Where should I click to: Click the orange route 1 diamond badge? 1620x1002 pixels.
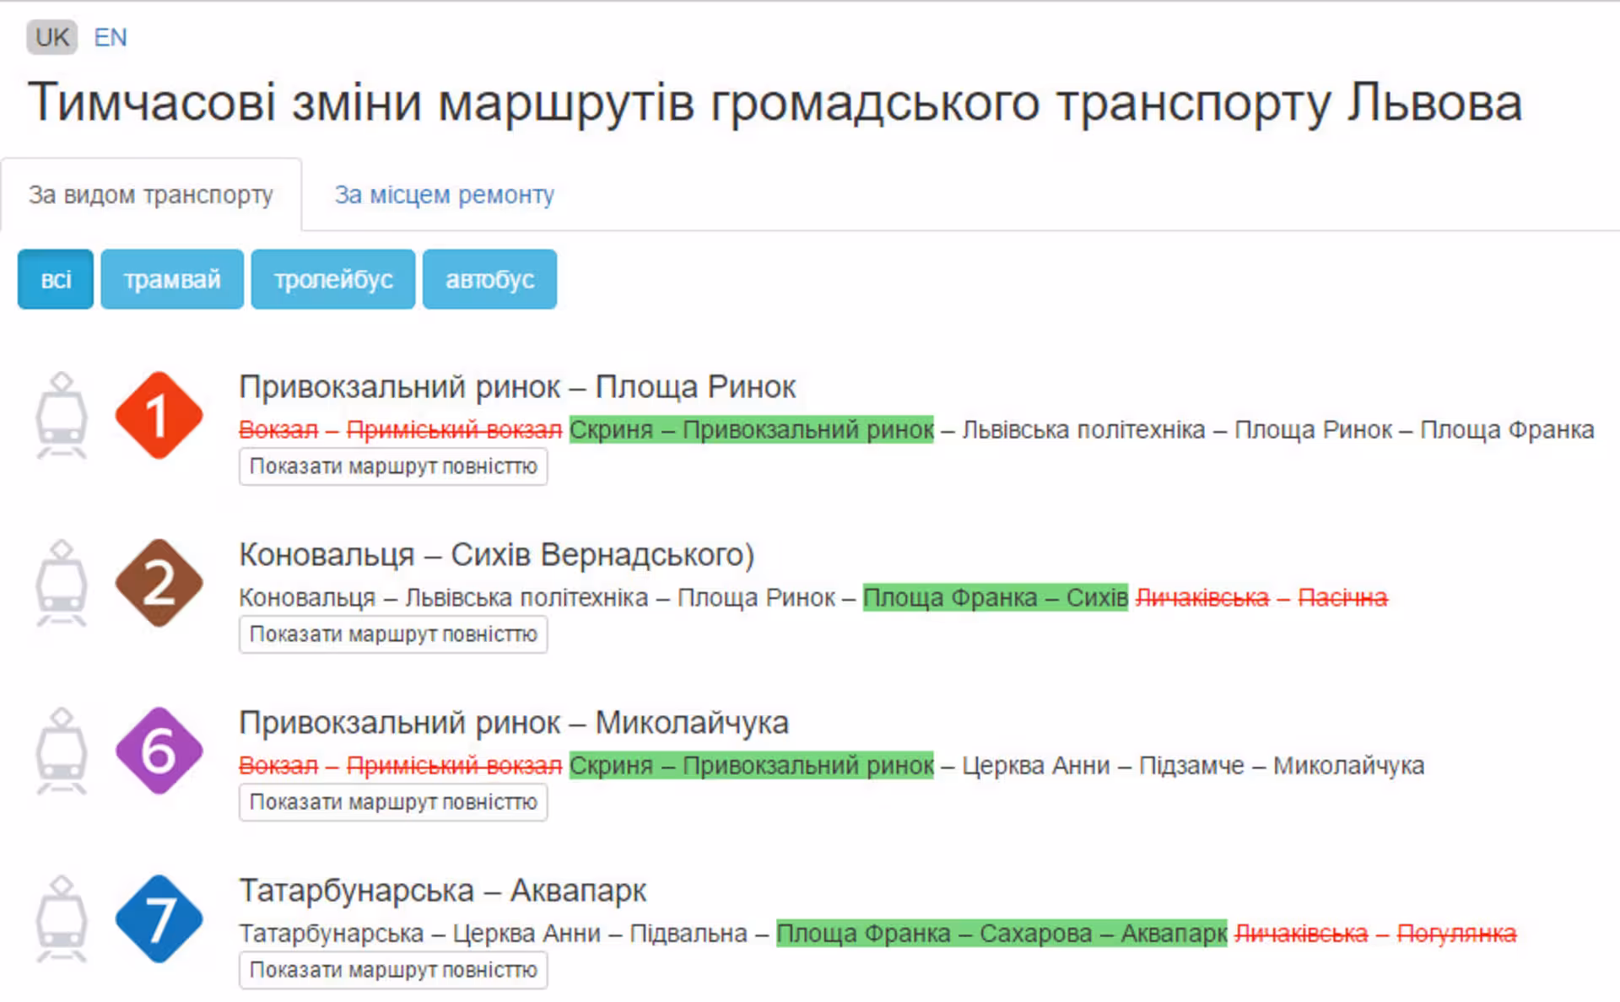coord(159,416)
